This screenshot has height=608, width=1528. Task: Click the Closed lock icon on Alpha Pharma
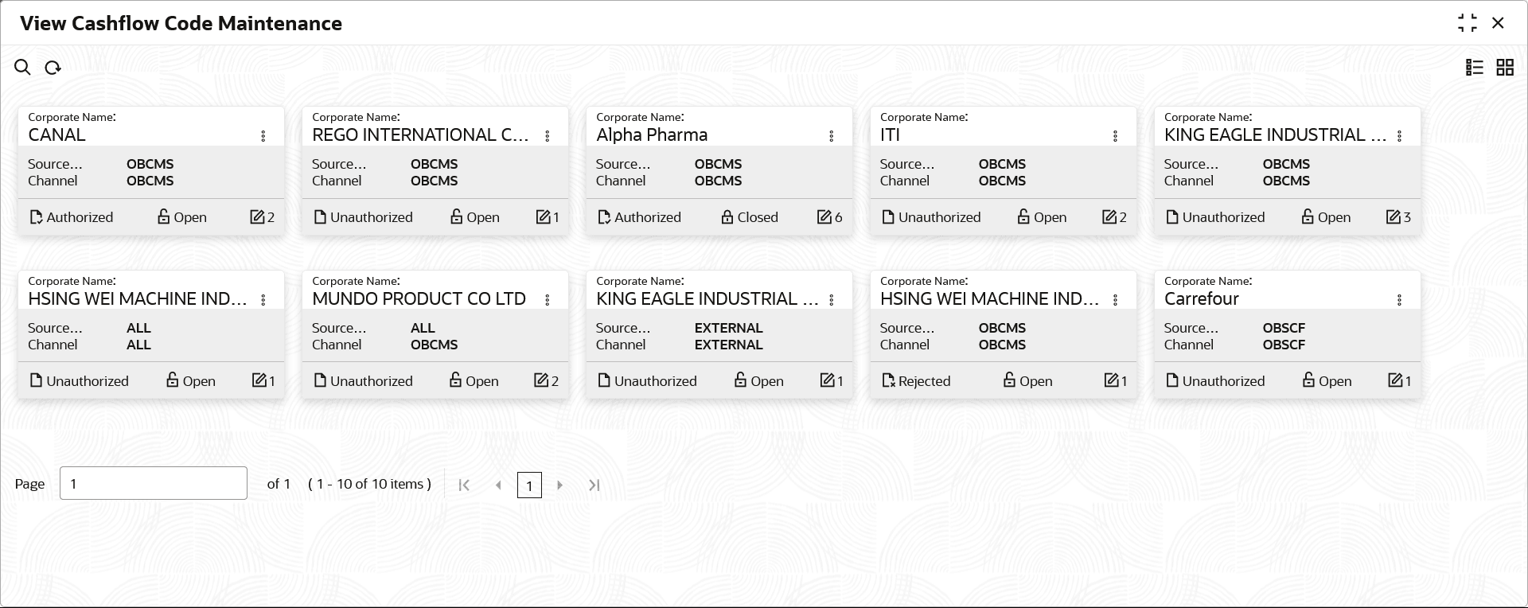(727, 217)
